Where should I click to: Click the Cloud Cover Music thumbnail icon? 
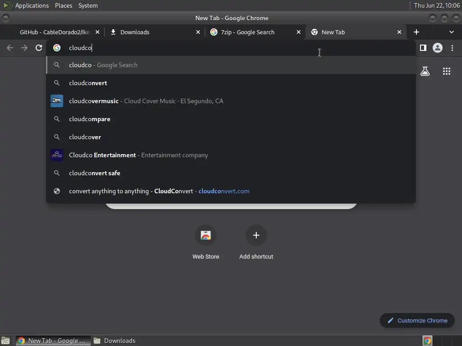click(x=57, y=101)
